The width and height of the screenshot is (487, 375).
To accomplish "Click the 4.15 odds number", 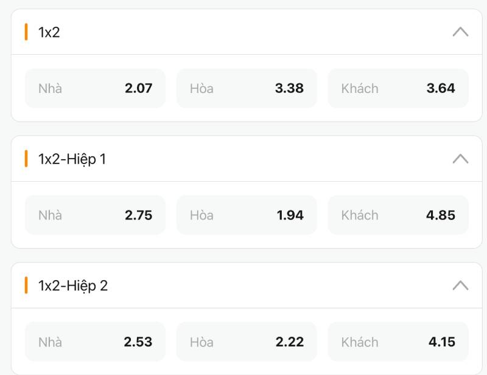I will [441, 342].
